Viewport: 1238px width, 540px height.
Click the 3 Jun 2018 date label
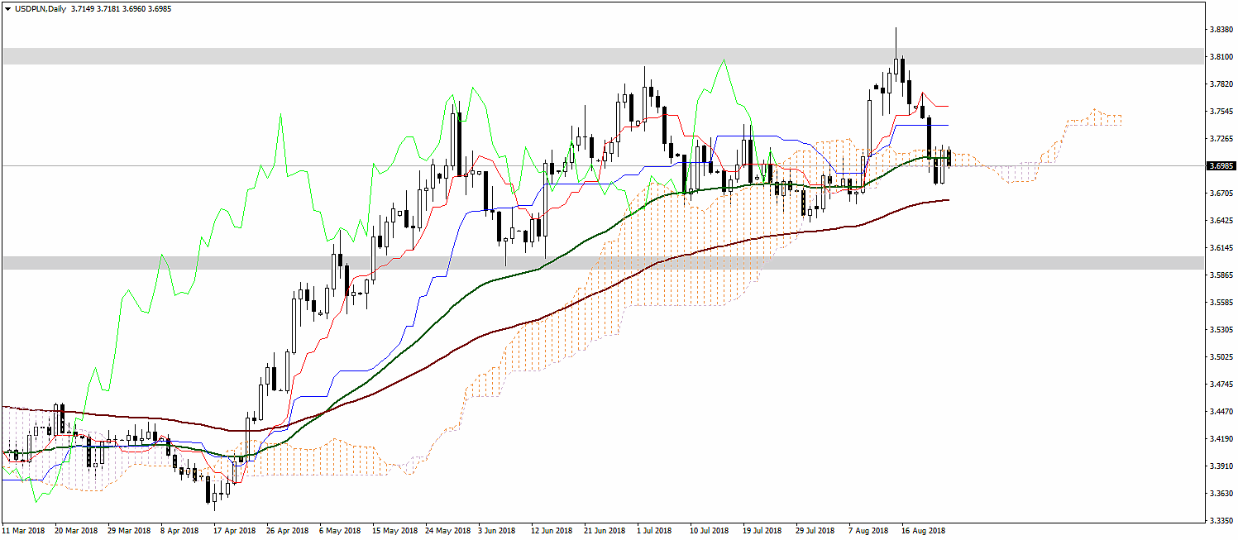click(x=497, y=530)
